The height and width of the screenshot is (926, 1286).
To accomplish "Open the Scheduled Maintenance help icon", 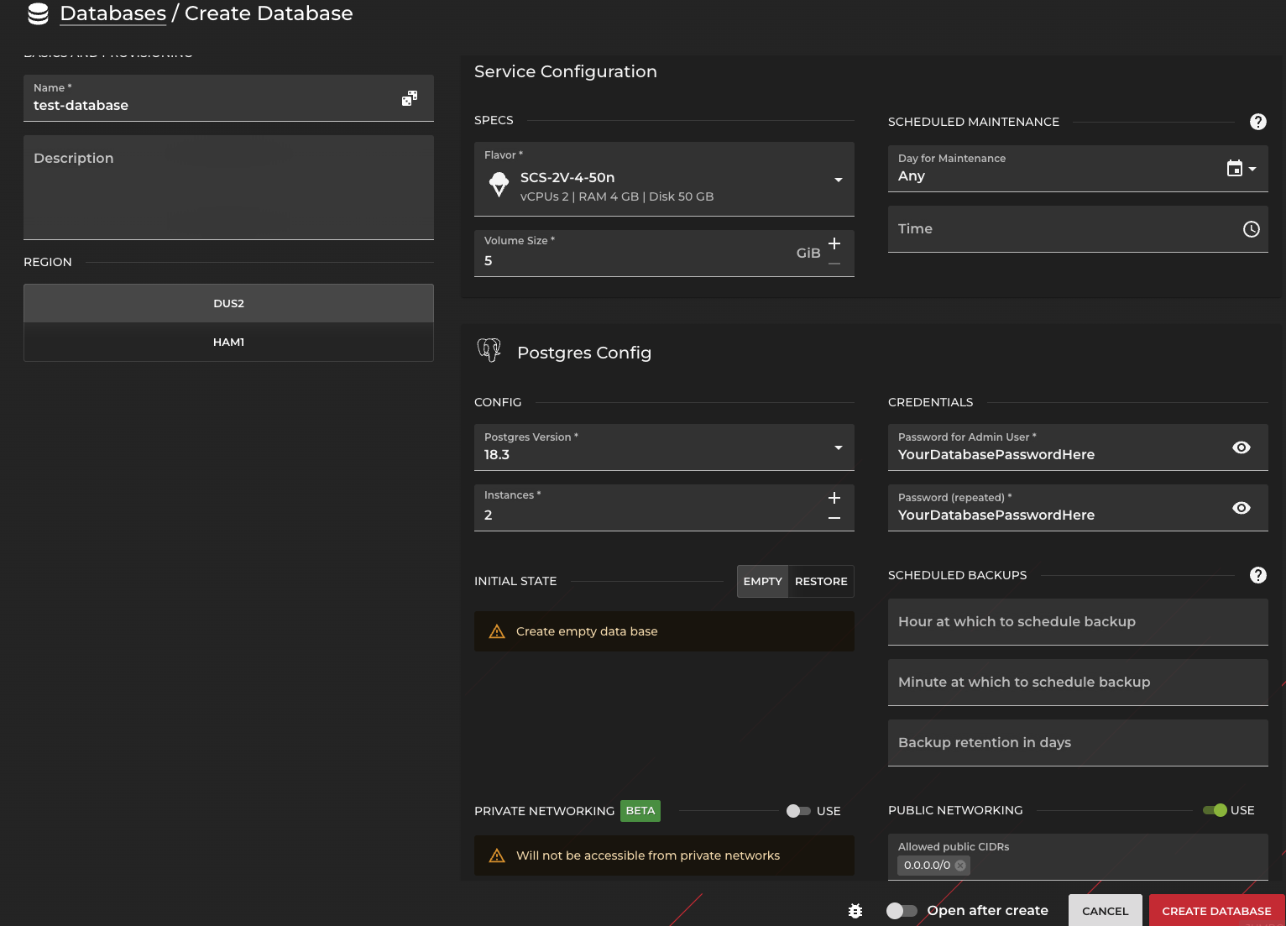I will [1257, 121].
